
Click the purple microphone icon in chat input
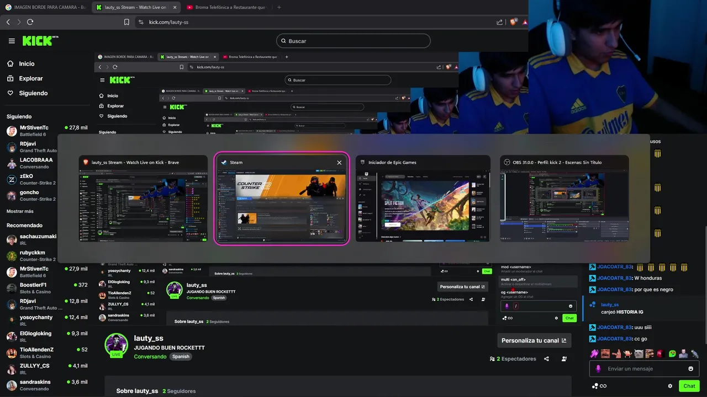598,369
